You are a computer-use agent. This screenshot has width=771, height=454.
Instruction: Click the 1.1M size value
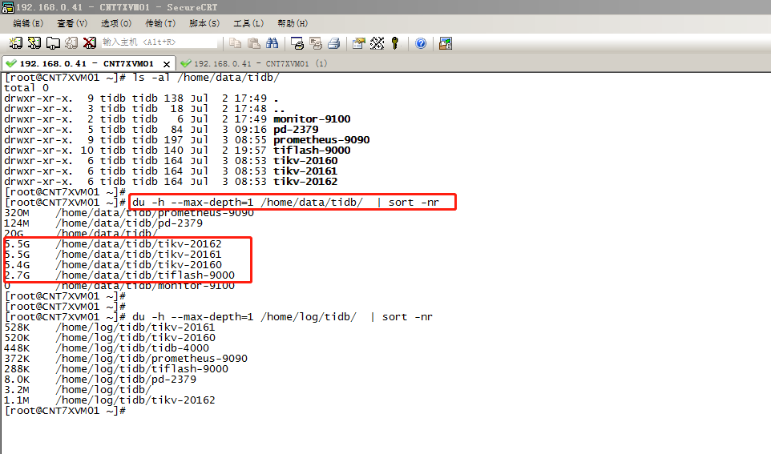click(17, 400)
